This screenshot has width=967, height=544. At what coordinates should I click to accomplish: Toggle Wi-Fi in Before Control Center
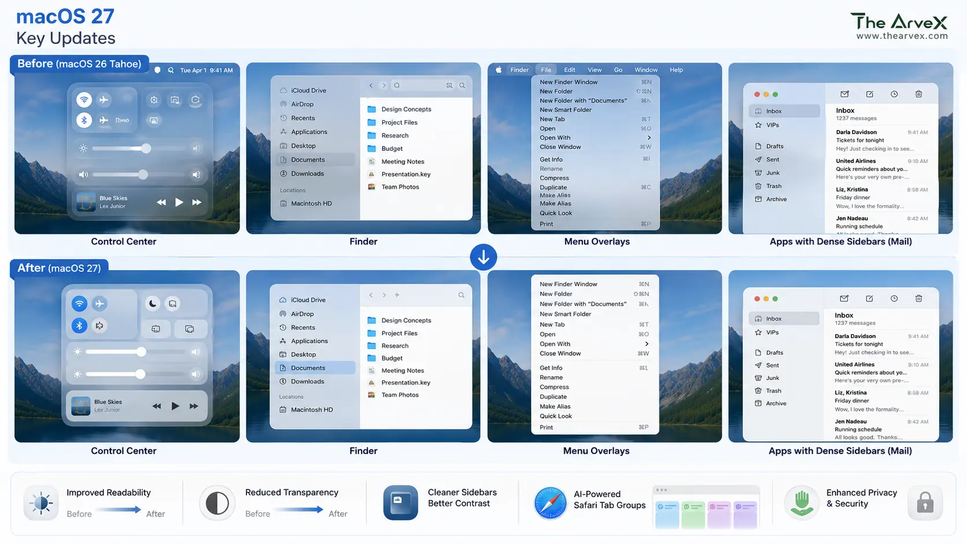84,100
